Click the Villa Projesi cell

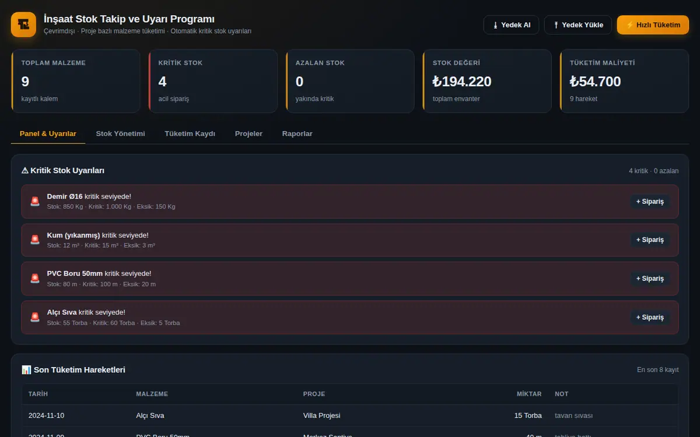click(x=321, y=416)
